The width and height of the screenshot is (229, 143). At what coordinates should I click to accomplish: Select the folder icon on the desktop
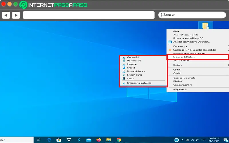point(206,25)
